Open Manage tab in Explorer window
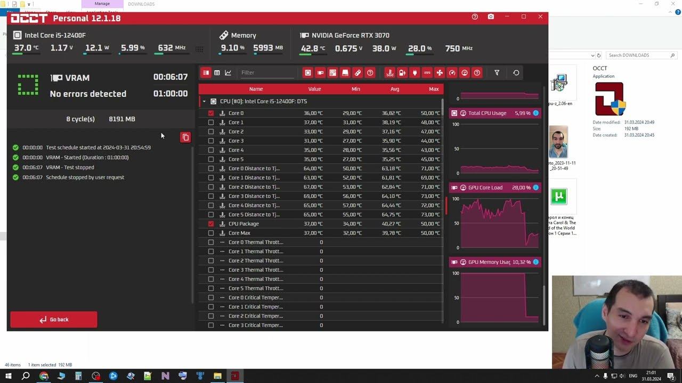Viewport: 682px width, 383px height. point(102,4)
